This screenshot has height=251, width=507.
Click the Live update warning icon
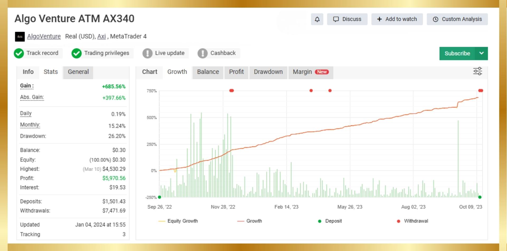(x=147, y=53)
